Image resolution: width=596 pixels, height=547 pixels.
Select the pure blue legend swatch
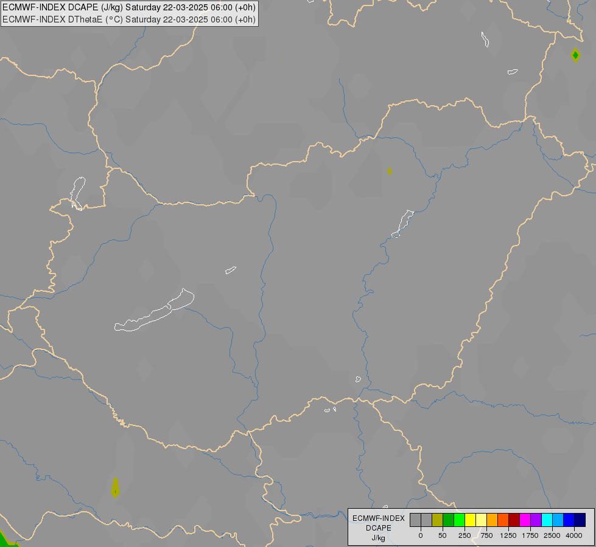(x=569, y=520)
